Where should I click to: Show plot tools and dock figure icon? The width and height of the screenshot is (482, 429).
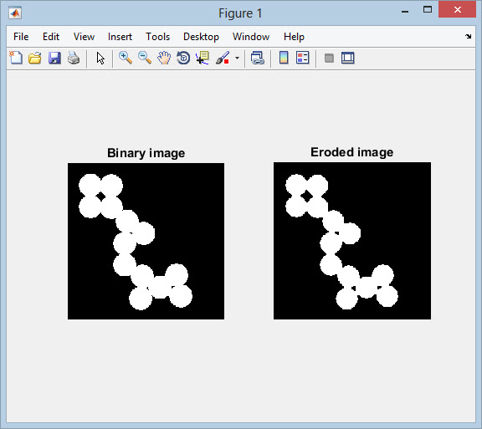[x=348, y=58]
